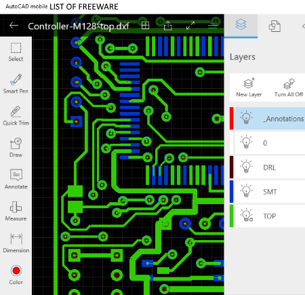
Task: Select the SMT layer name
Action: pos(270,192)
